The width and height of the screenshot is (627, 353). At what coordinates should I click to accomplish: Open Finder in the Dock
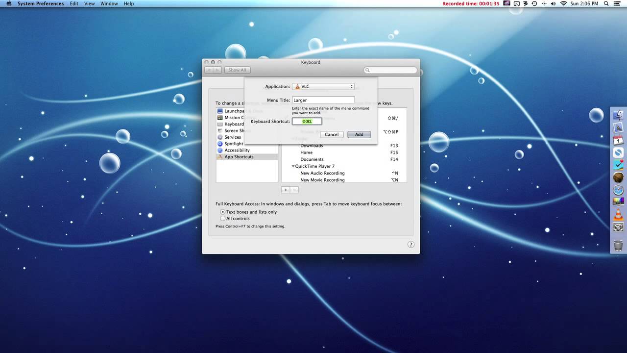[618, 115]
